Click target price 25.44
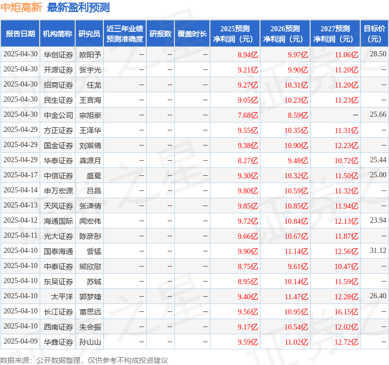The height and width of the screenshot is (365, 389). 378,160
